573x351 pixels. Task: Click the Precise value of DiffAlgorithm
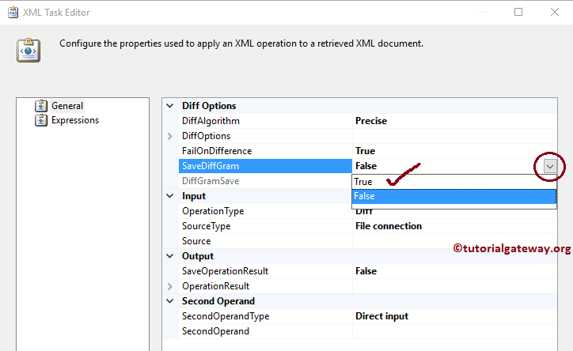pyautogui.click(x=371, y=121)
